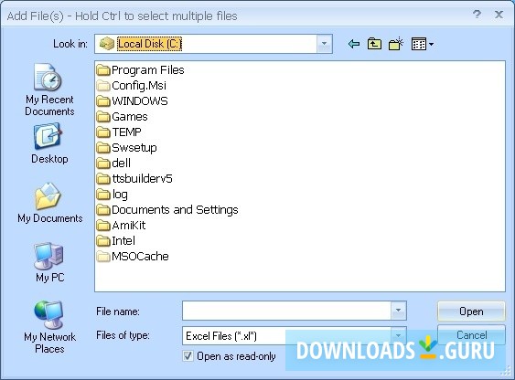515x380 pixels.
Task: Select the Games folder
Action: (123, 116)
